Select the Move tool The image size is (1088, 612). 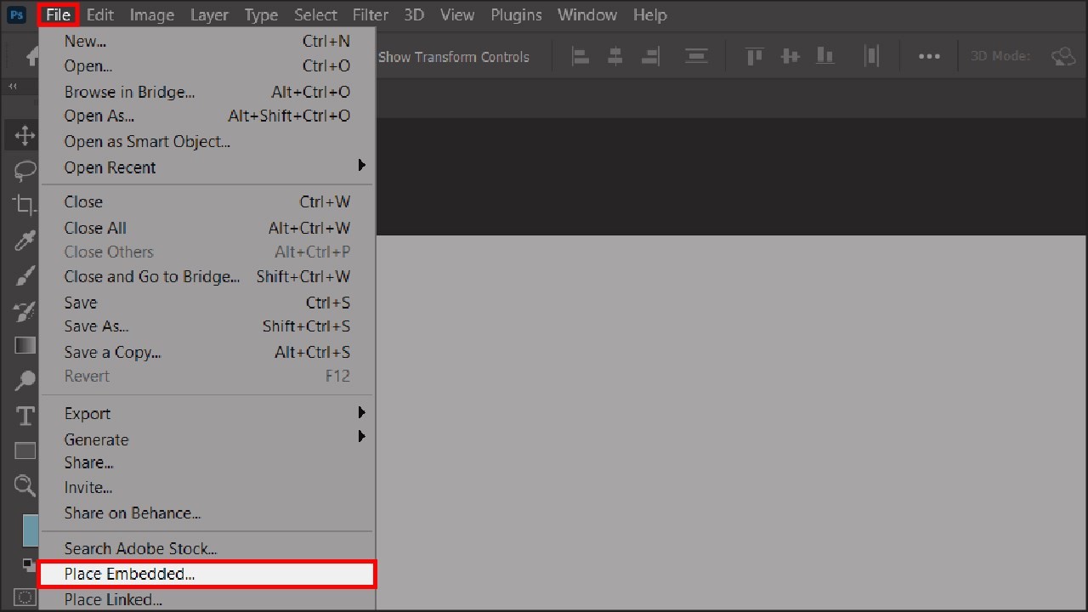tap(23, 135)
